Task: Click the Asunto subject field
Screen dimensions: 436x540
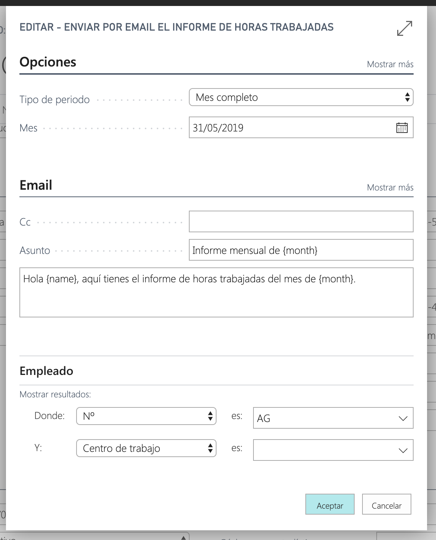Action: coord(301,250)
